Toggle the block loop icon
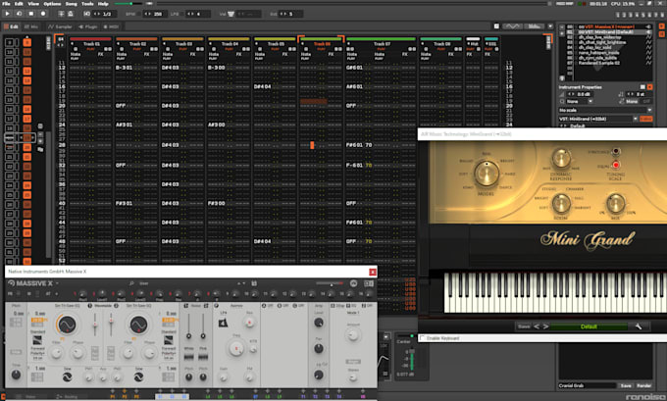This screenshot has height=401, width=667. coord(86,14)
